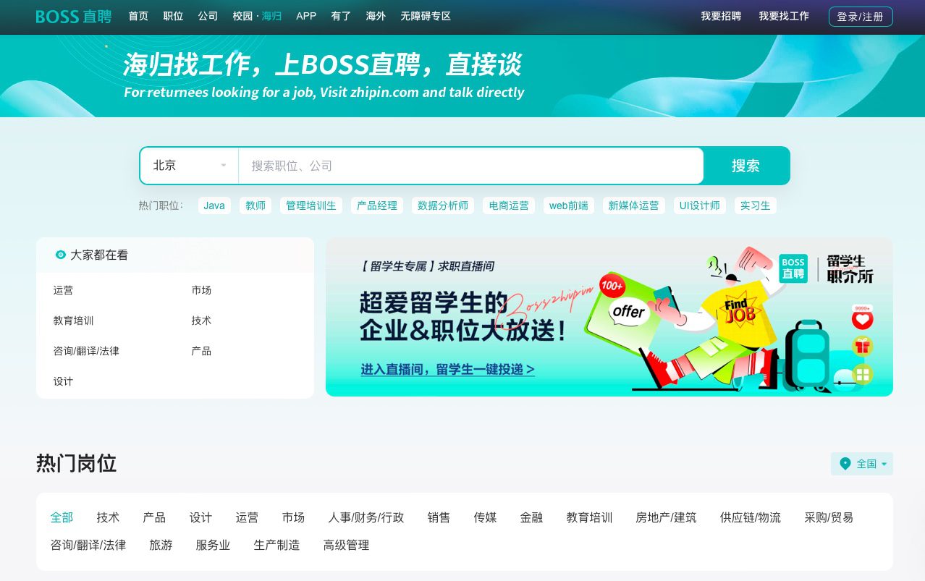The height and width of the screenshot is (581, 925).
Task: Select the 旅游 tab
Action: (161, 545)
